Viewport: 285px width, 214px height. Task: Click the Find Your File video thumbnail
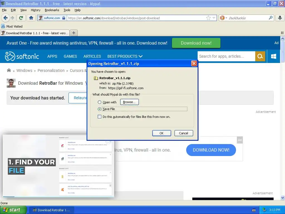(x=58, y=166)
